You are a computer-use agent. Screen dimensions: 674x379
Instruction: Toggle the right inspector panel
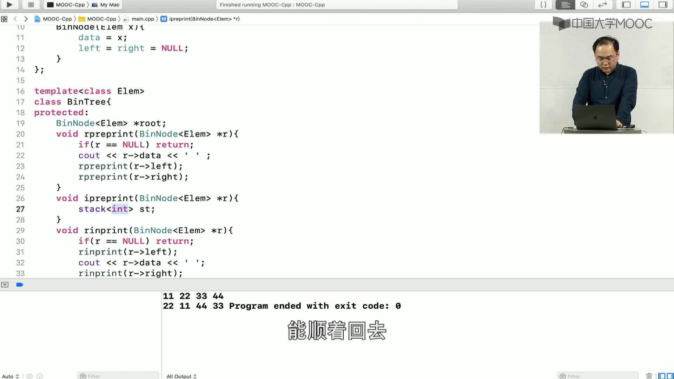point(663,5)
